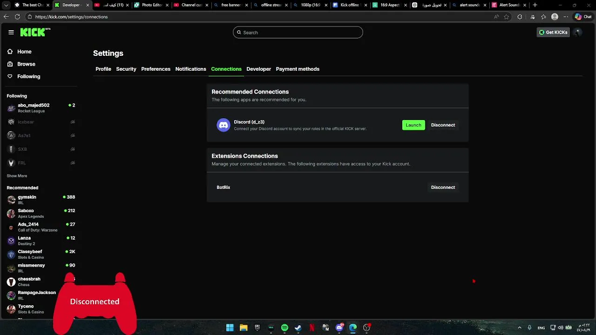Open chessbrah Chess channel
This screenshot has height=335, width=596.
tap(41, 281)
